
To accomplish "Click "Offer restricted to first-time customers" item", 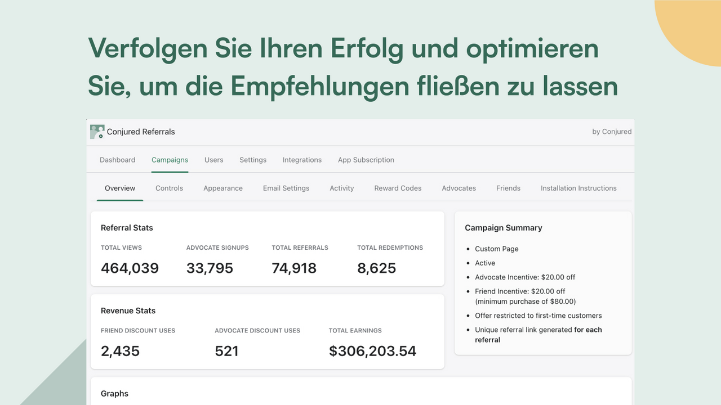I will point(538,316).
